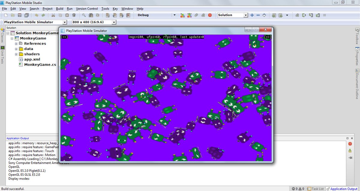Open the File menu
This screenshot has width=360, height=191.
4,9
